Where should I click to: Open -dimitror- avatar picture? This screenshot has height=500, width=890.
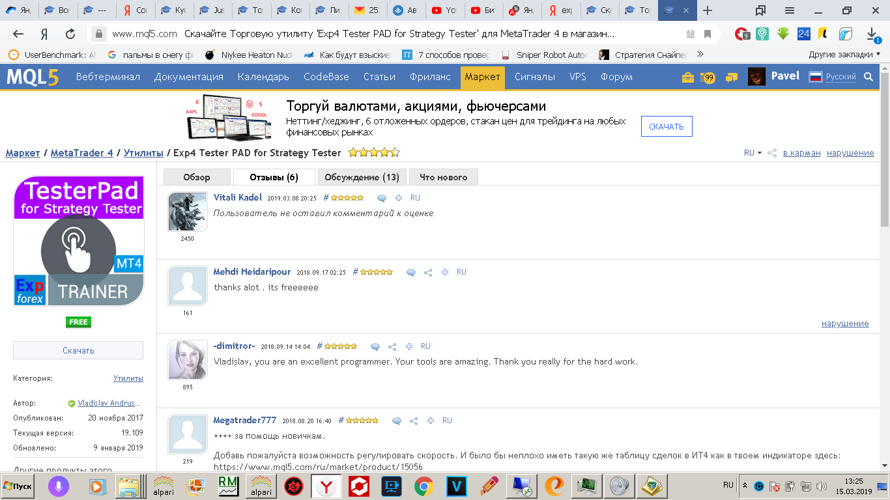[188, 360]
